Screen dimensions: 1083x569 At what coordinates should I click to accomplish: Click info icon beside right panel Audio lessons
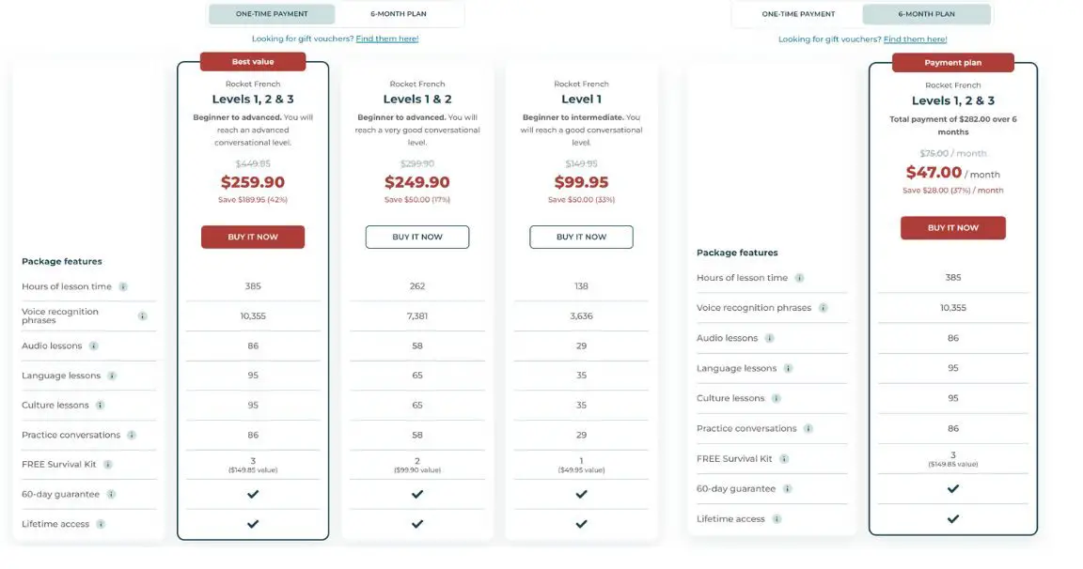tap(769, 338)
